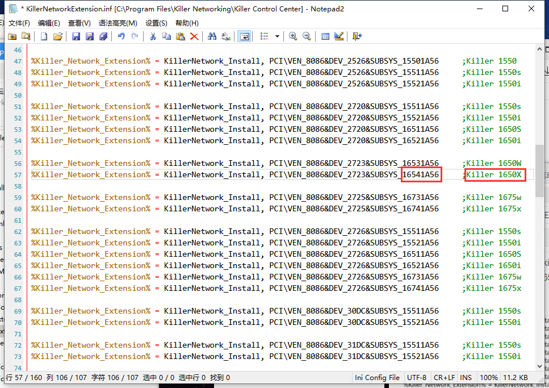Screen dimensions: 549x388
Task: Click the Save As floppy icon
Action: 90,36
